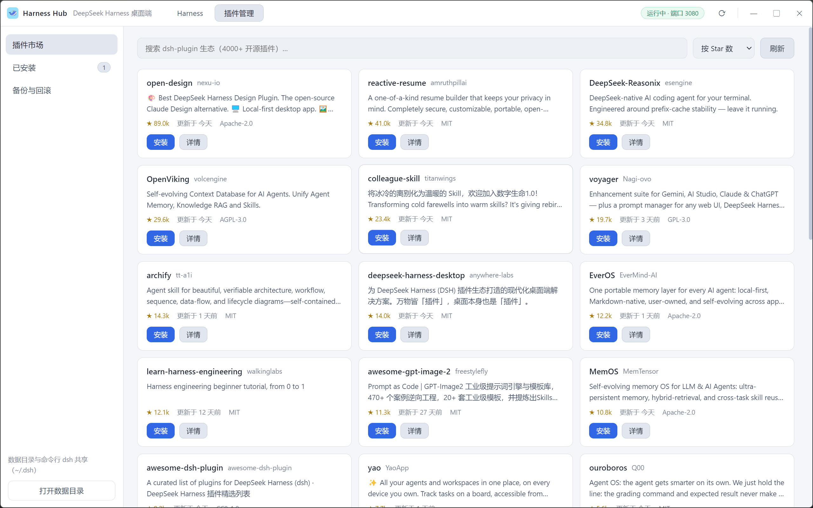Install the voyager plugin
This screenshot has height=508, width=813.
click(603, 238)
